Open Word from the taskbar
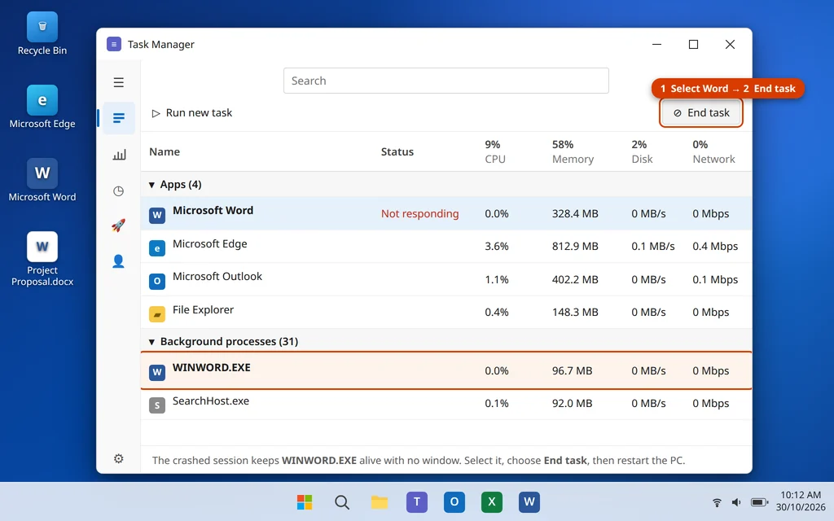834x521 pixels. pyautogui.click(x=529, y=501)
